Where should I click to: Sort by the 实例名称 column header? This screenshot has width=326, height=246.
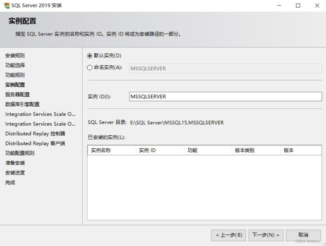point(112,150)
